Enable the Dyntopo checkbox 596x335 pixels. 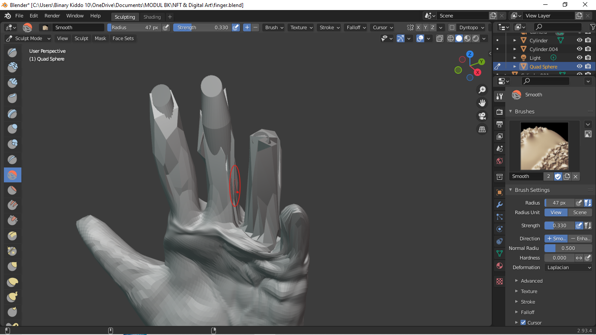[x=452, y=27]
